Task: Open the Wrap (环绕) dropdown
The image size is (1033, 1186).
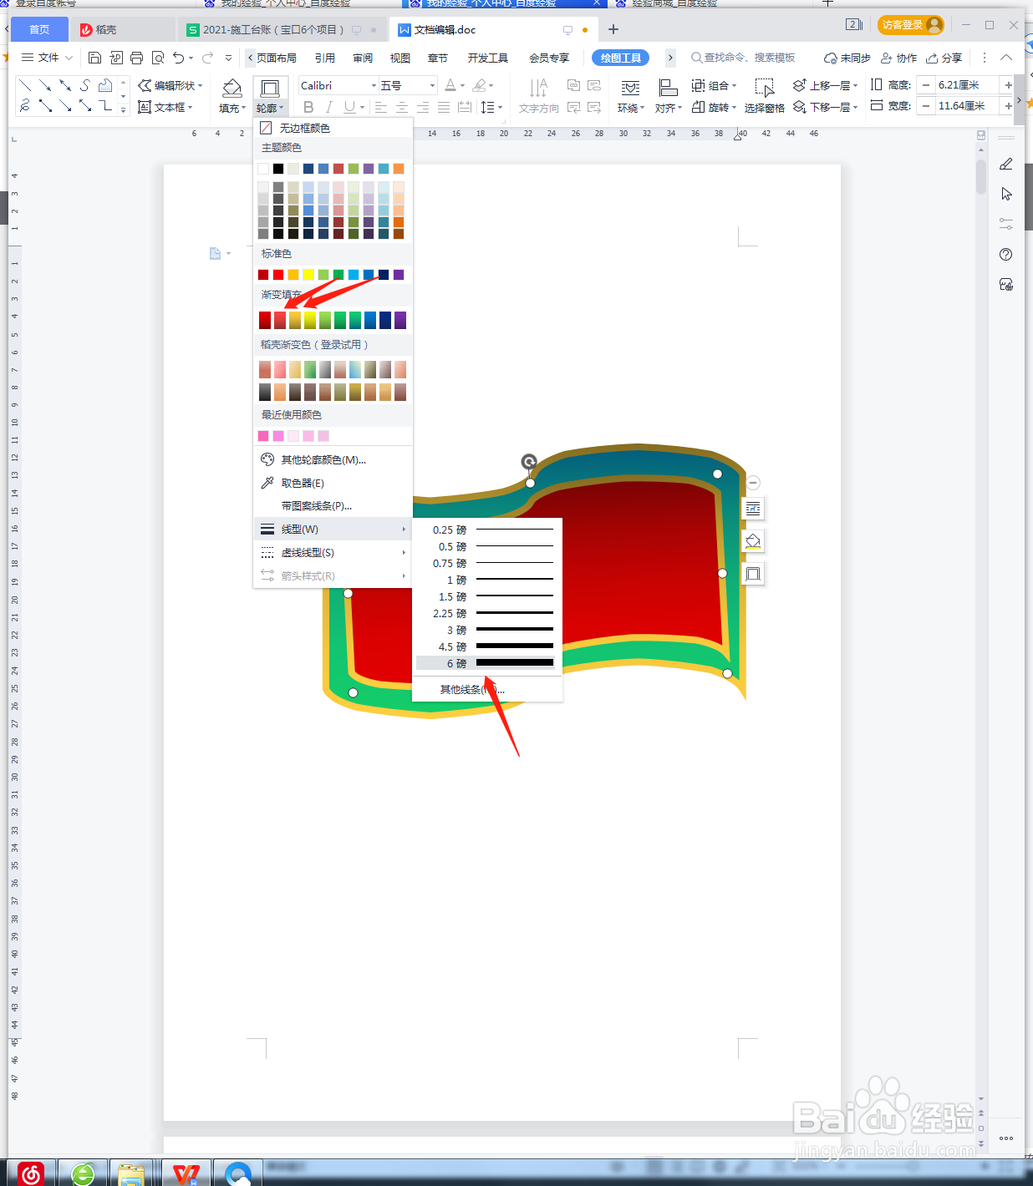Action: point(631,97)
